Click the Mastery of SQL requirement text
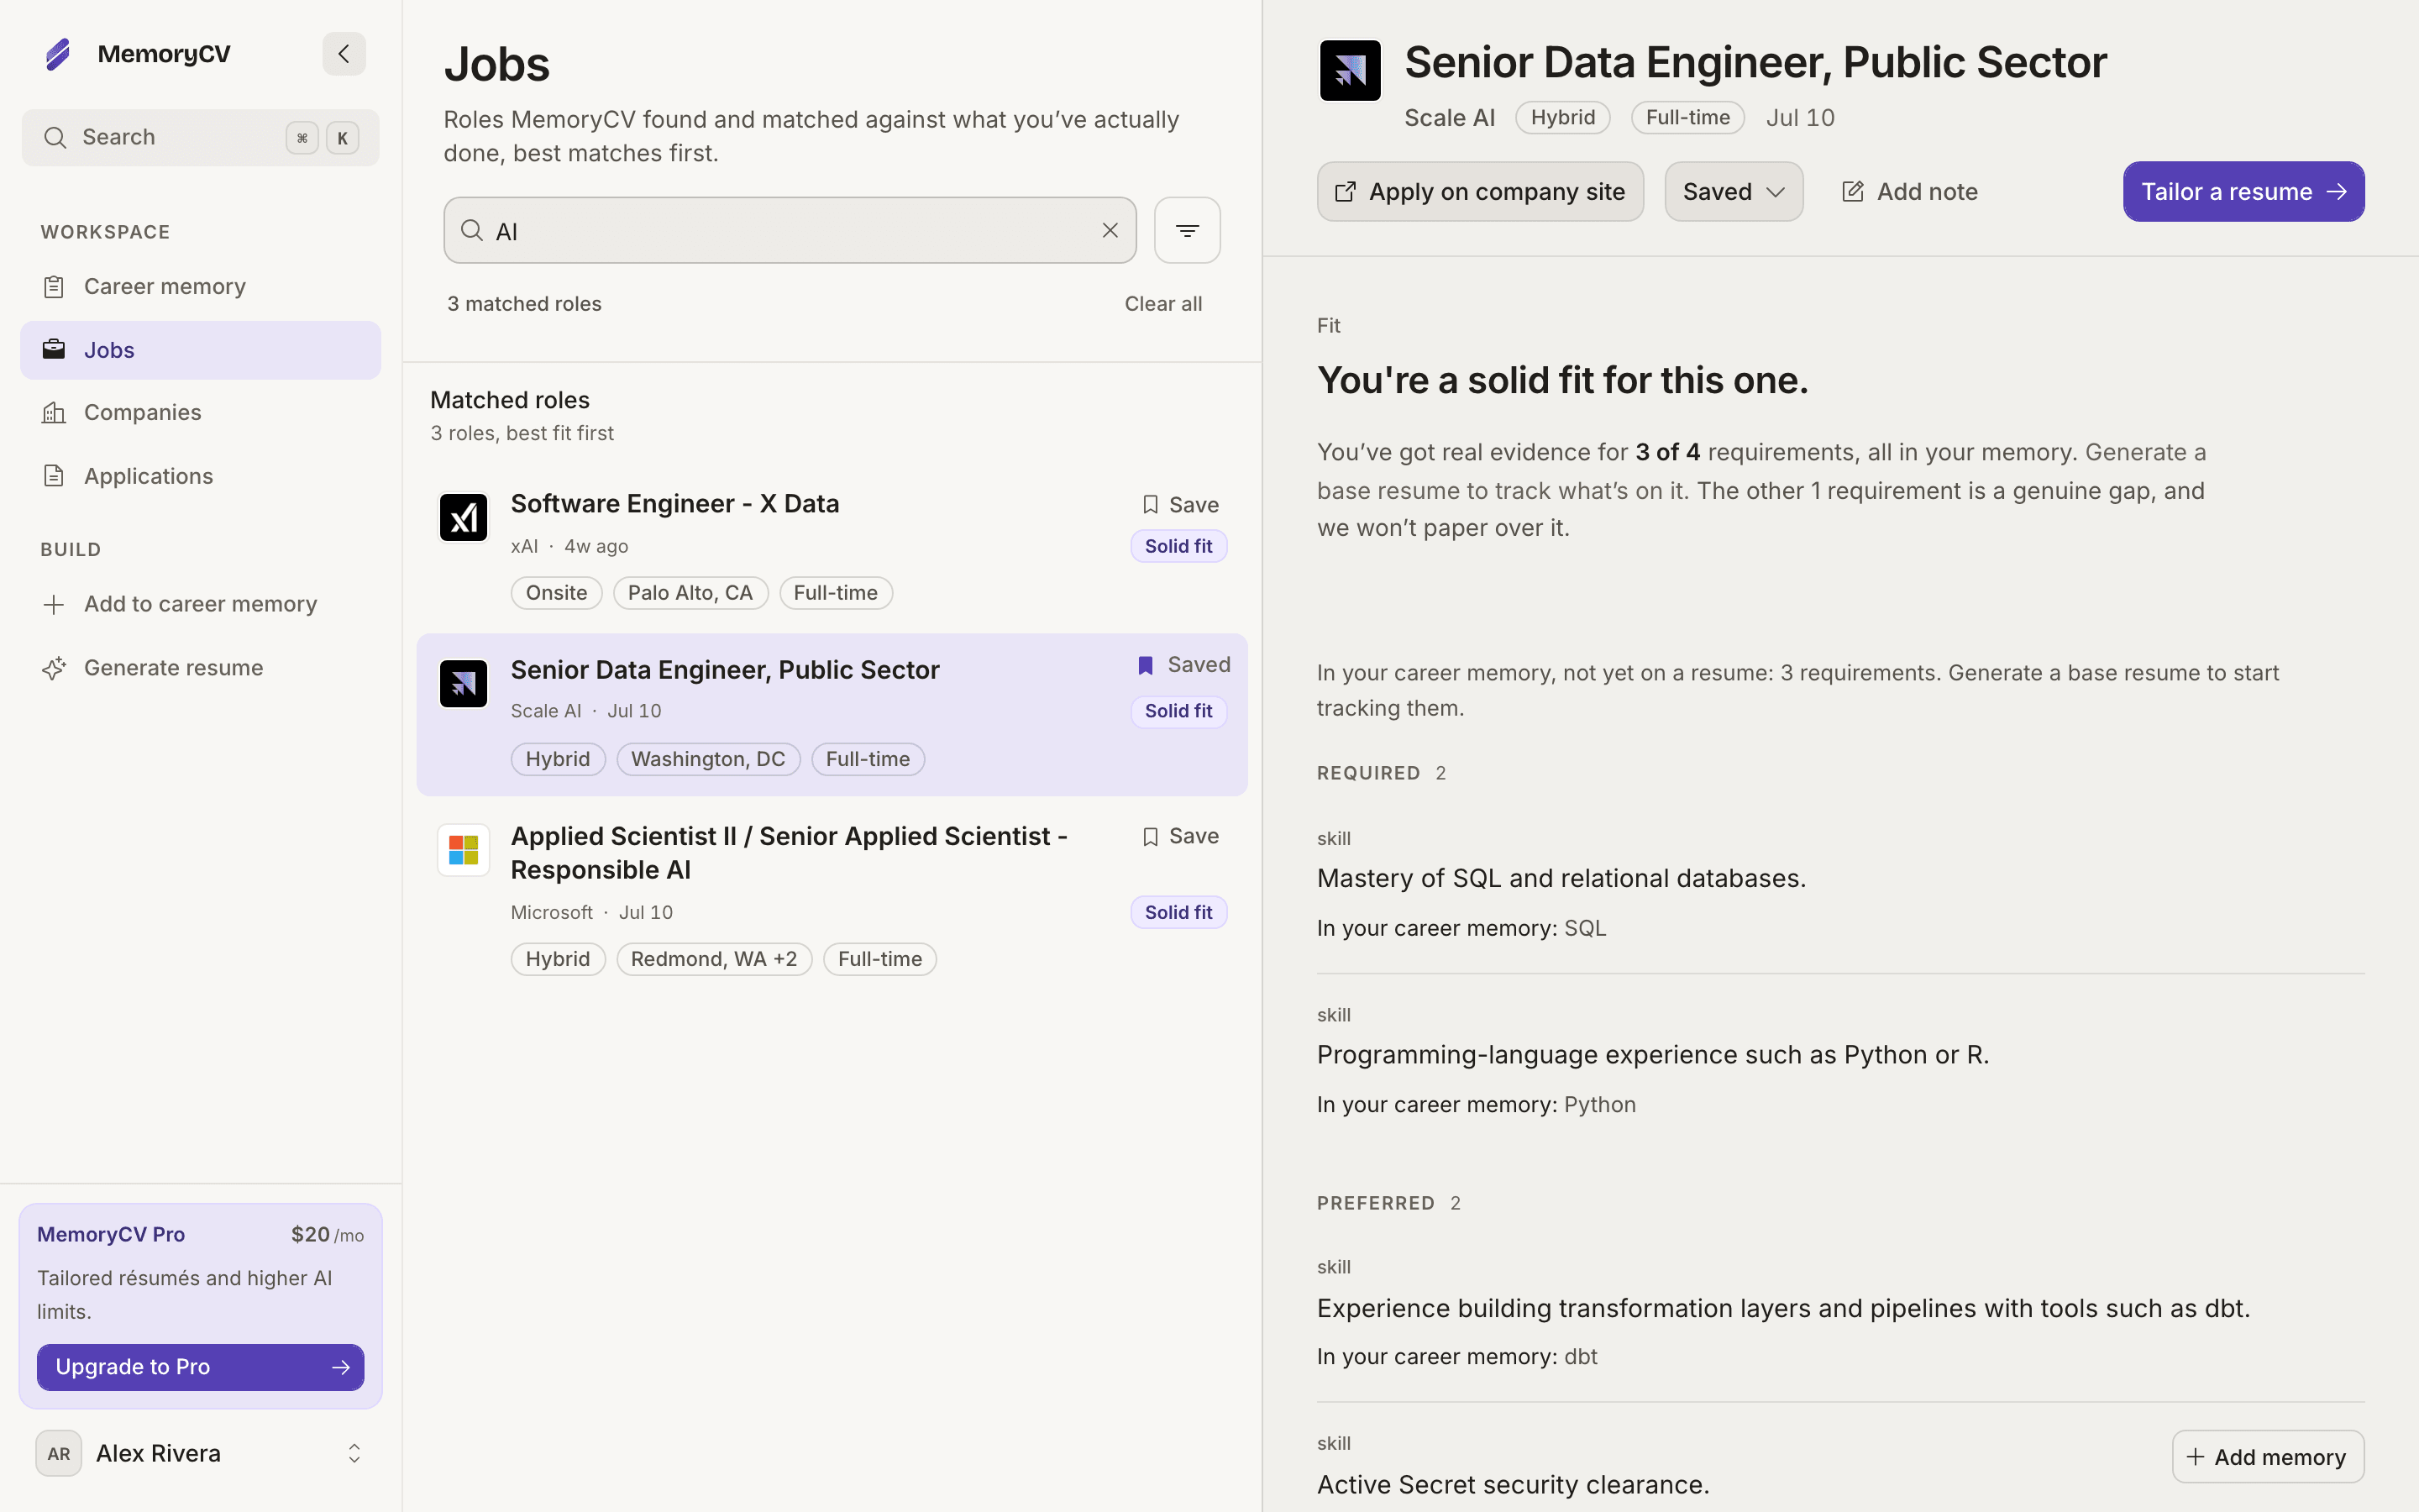The height and width of the screenshot is (1512, 2419). click(x=1561, y=878)
